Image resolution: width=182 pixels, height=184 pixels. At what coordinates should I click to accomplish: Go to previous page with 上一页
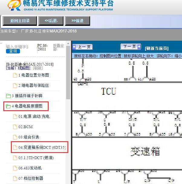pyautogui.click(x=83, y=47)
